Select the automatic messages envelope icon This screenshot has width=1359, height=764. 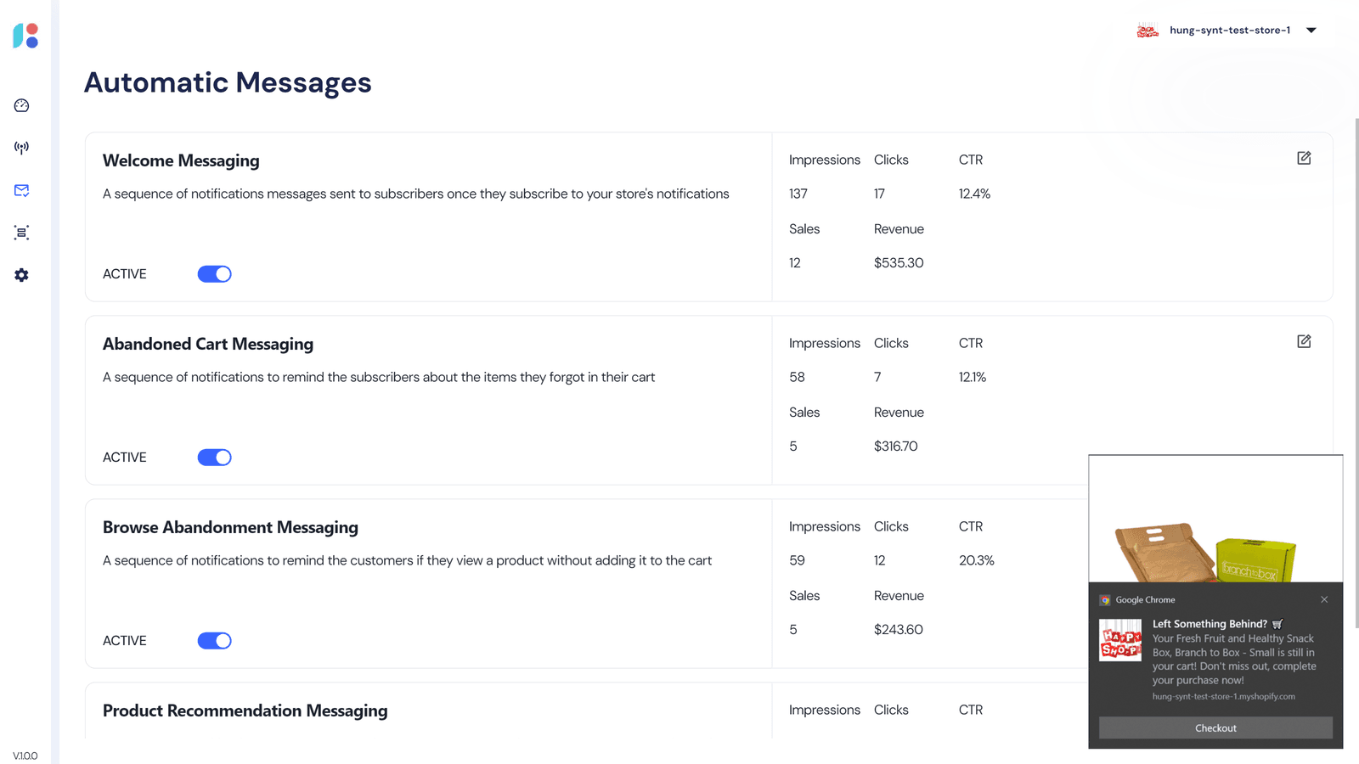coord(22,190)
